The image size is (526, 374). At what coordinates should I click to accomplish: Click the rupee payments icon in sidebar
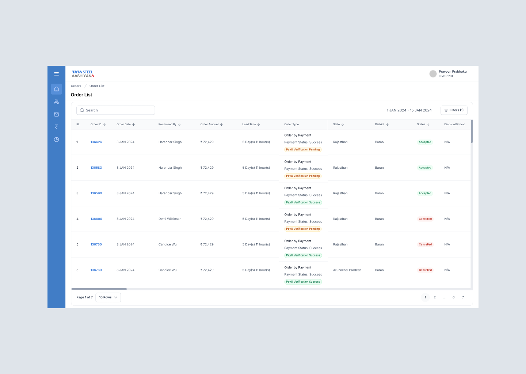(56, 127)
